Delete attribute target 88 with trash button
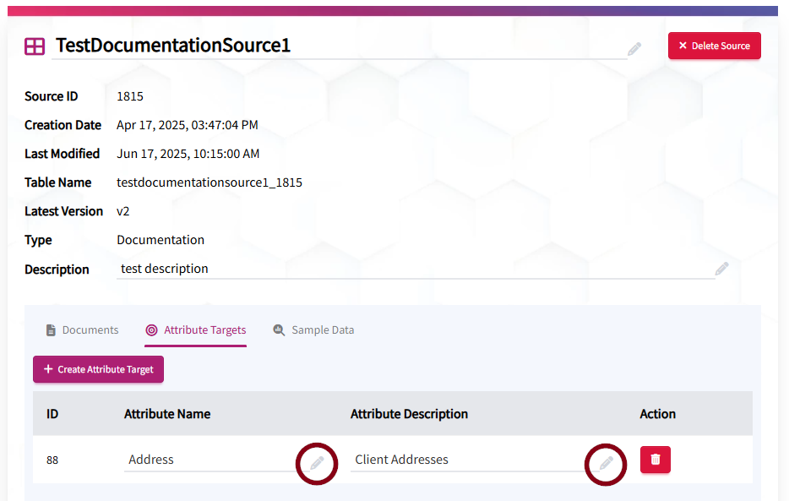Screen dimensions: 789x501 656,460
